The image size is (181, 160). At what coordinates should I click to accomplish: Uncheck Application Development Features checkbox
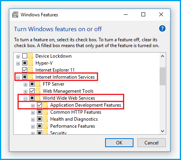tap(39, 105)
